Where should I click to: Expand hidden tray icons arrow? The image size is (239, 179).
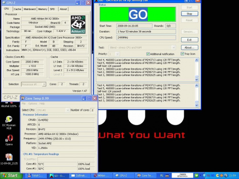point(205,176)
